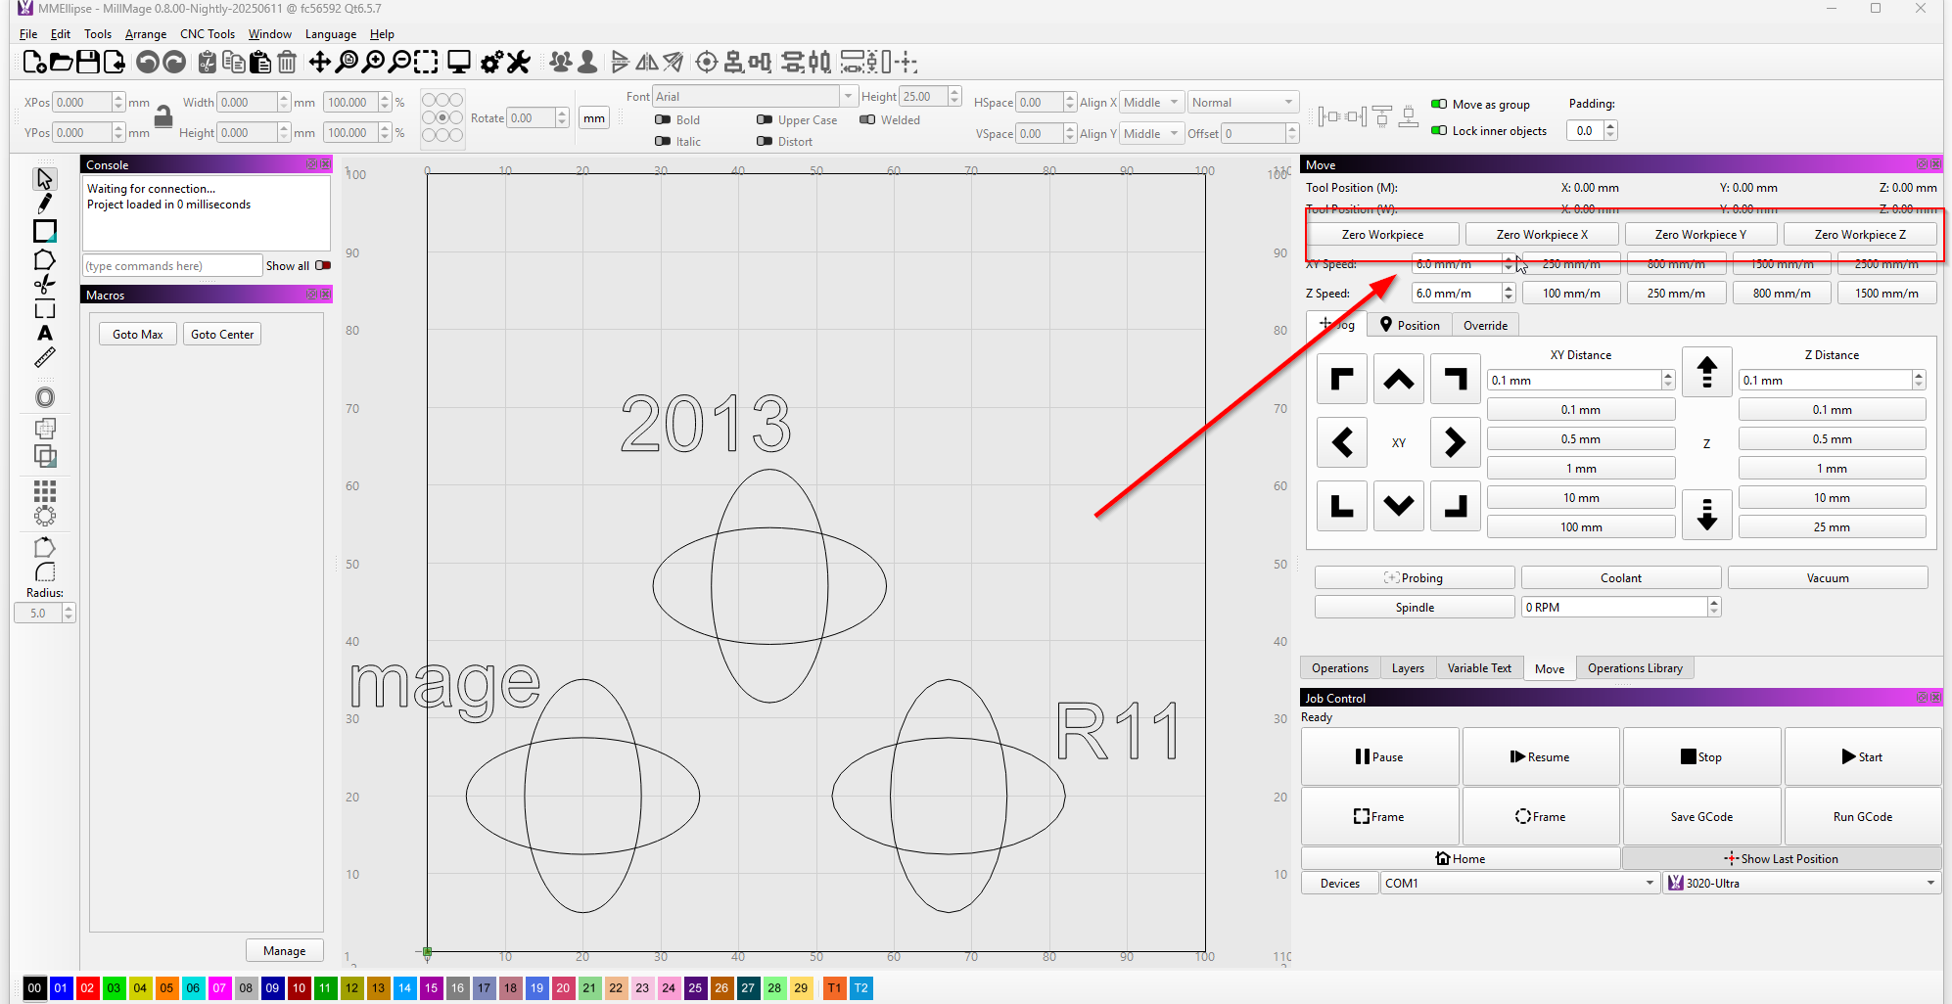Open the CNC Tools menu
Screen dimensions: 1952x1004
208,33
